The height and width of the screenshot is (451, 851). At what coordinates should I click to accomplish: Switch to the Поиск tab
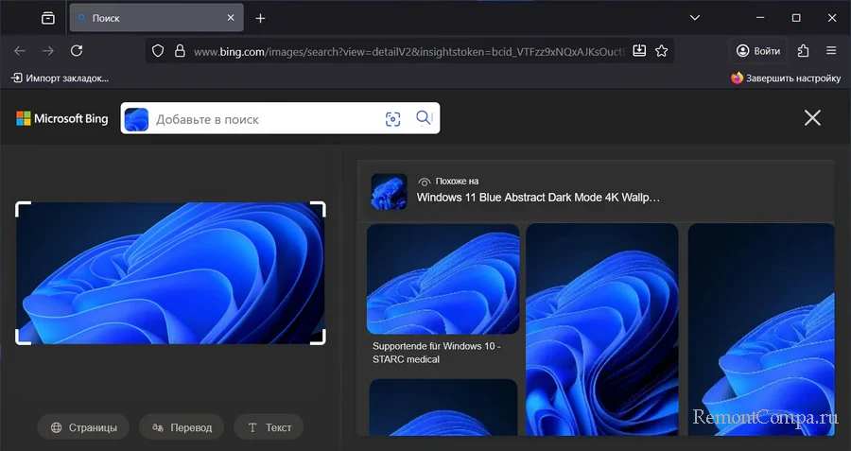(x=142, y=18)
